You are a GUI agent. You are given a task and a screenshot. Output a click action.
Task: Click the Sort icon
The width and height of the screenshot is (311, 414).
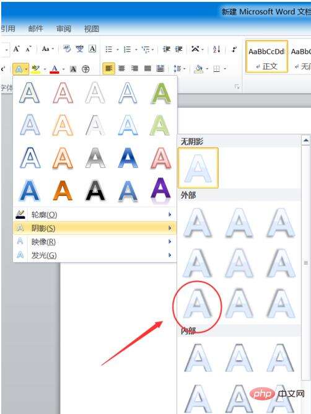pos(216,49)
